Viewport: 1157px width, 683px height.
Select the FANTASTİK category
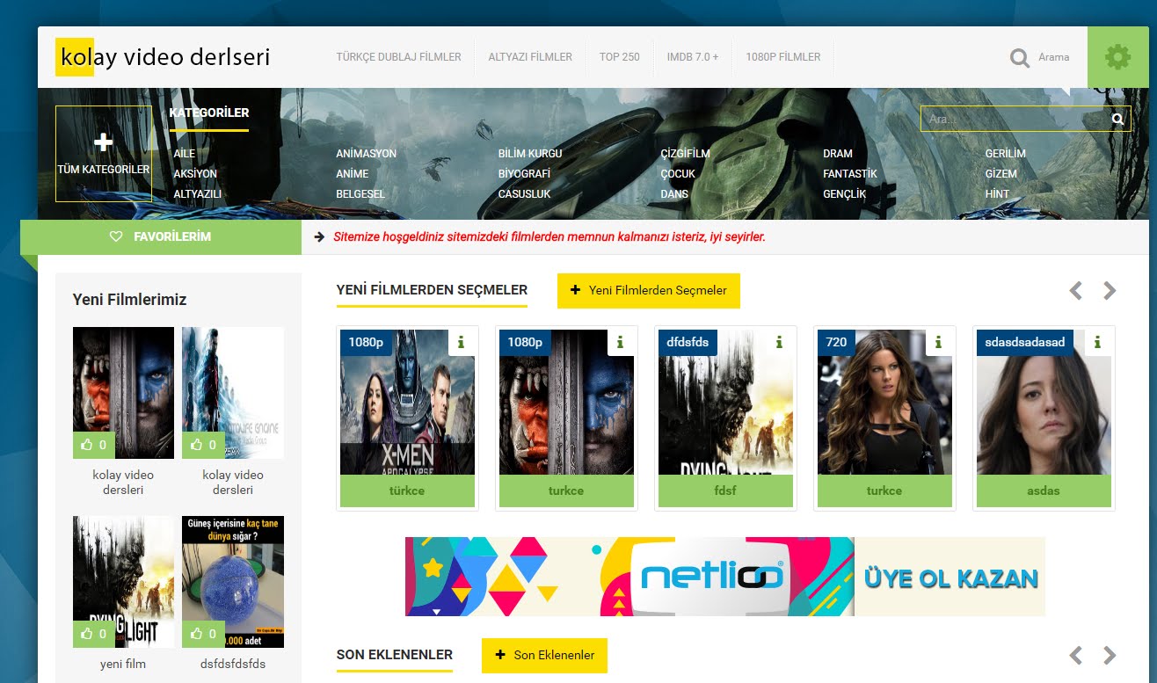(850, 174)
